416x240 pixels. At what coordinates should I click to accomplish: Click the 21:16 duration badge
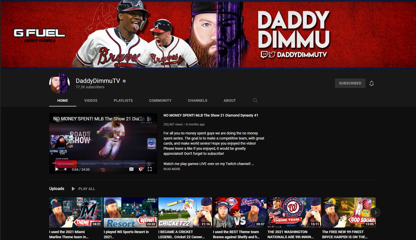click(206, 224)
